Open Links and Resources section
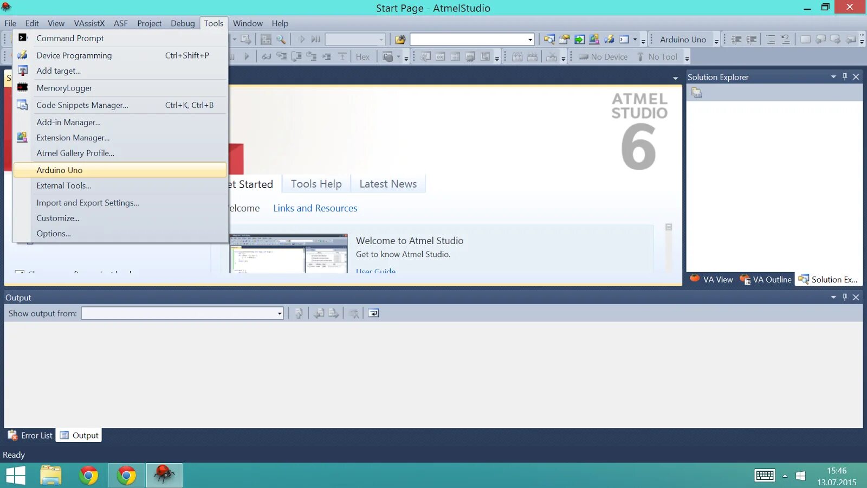This screenshot has width=867, height=488. [315, 208]
